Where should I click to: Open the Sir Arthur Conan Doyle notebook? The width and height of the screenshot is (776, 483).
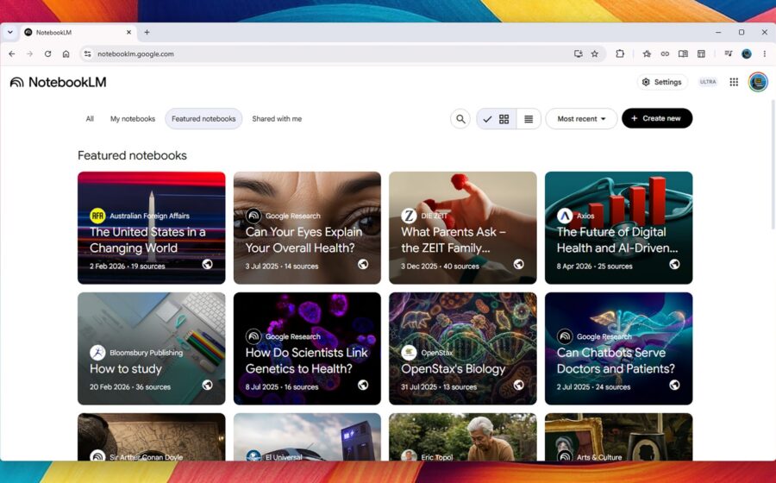(152, 437)
